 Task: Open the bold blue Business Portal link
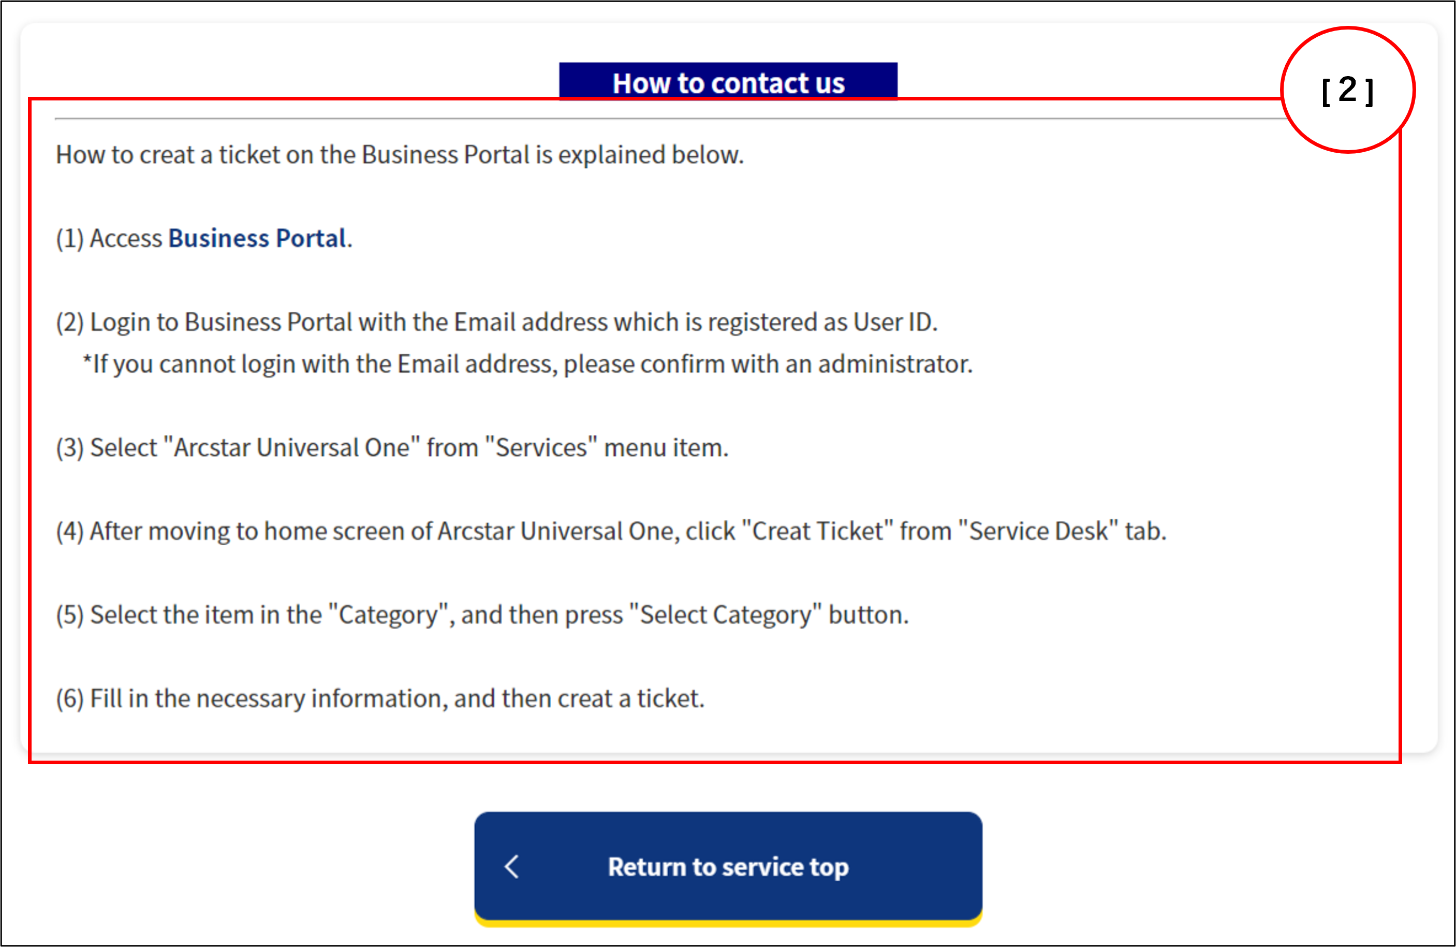click(257, 238)
